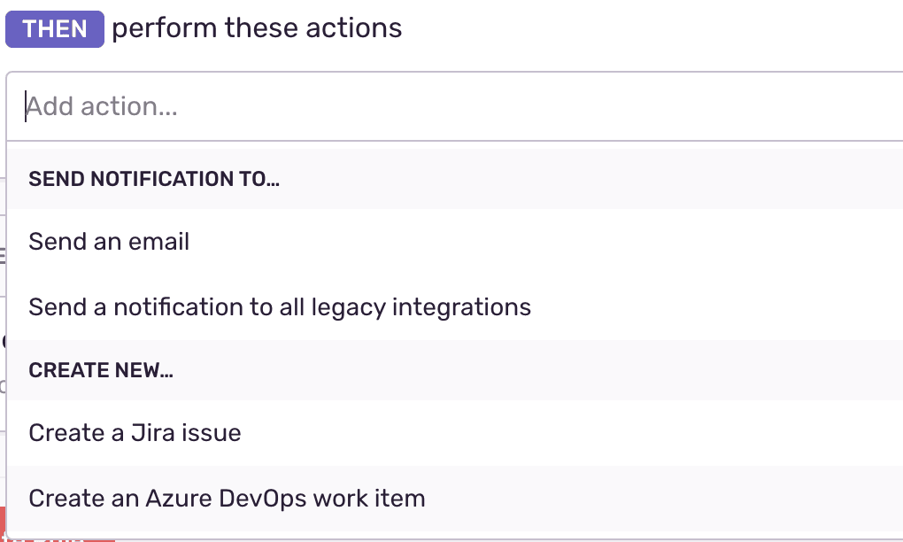Click the "SEND NOTIFICATION TO..." section header
Viewport: 903px width, 542px height.
(153, 178)
